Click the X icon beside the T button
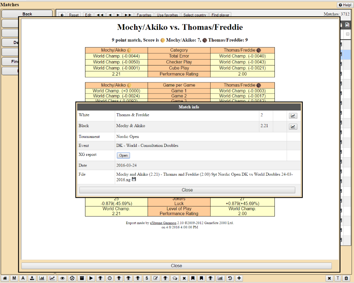The image size is (354, 283). pyautogui.click(x=329, y=278)
